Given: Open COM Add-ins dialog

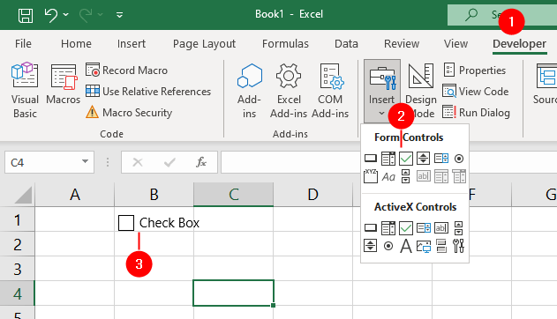Looking at the screenshot, I should pyautogui.click(x=330, y=91).
